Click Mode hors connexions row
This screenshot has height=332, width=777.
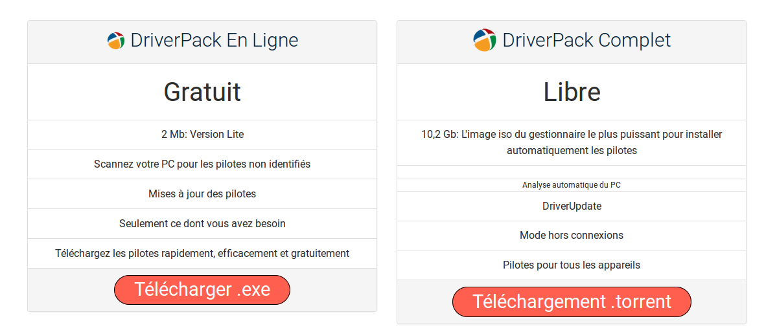[x=572, y=236]
